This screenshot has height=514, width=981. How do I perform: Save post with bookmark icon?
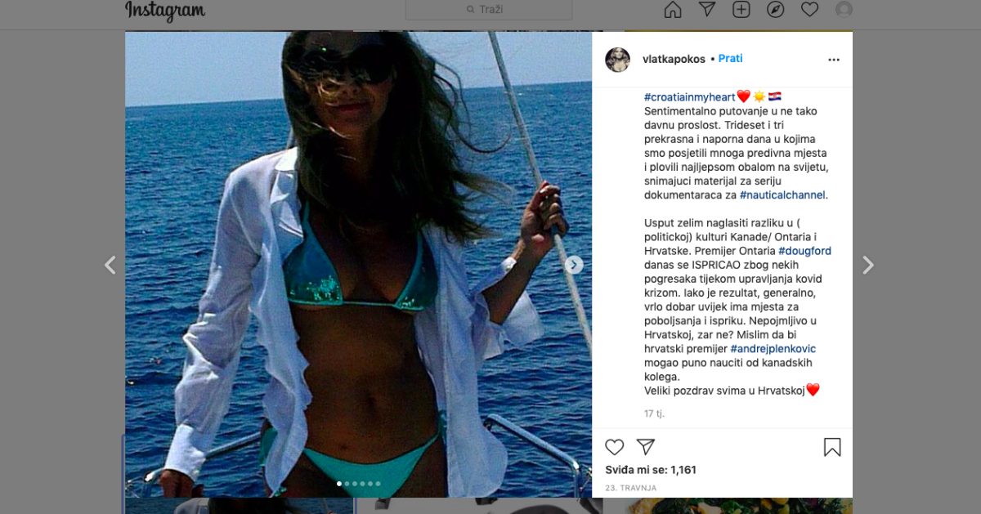(x=832, y=447)
